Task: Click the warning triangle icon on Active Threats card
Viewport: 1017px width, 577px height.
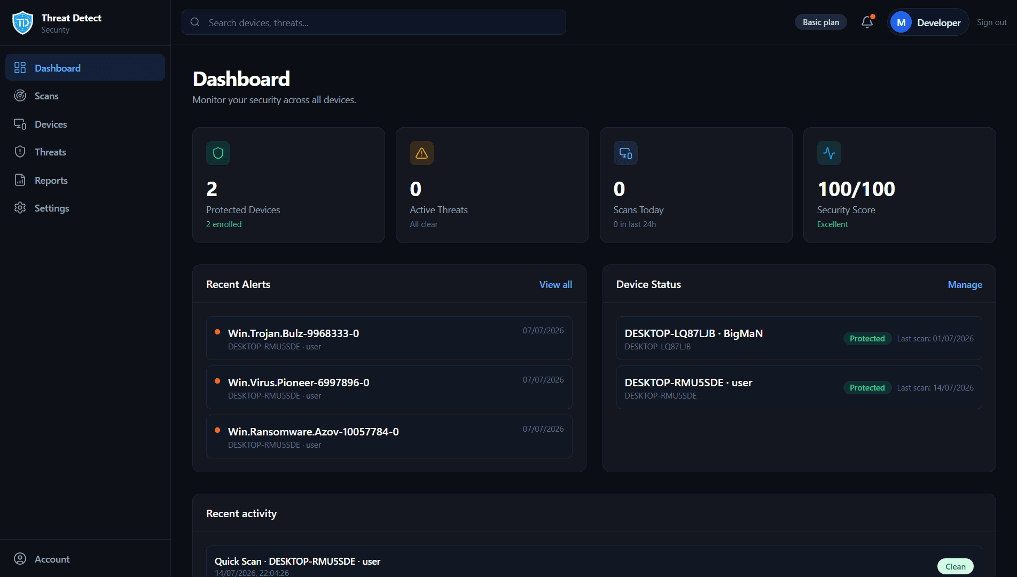Action: click(x=421, y=153)
